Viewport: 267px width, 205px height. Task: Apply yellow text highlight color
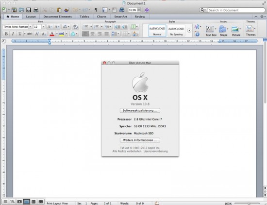coord(62,34)
